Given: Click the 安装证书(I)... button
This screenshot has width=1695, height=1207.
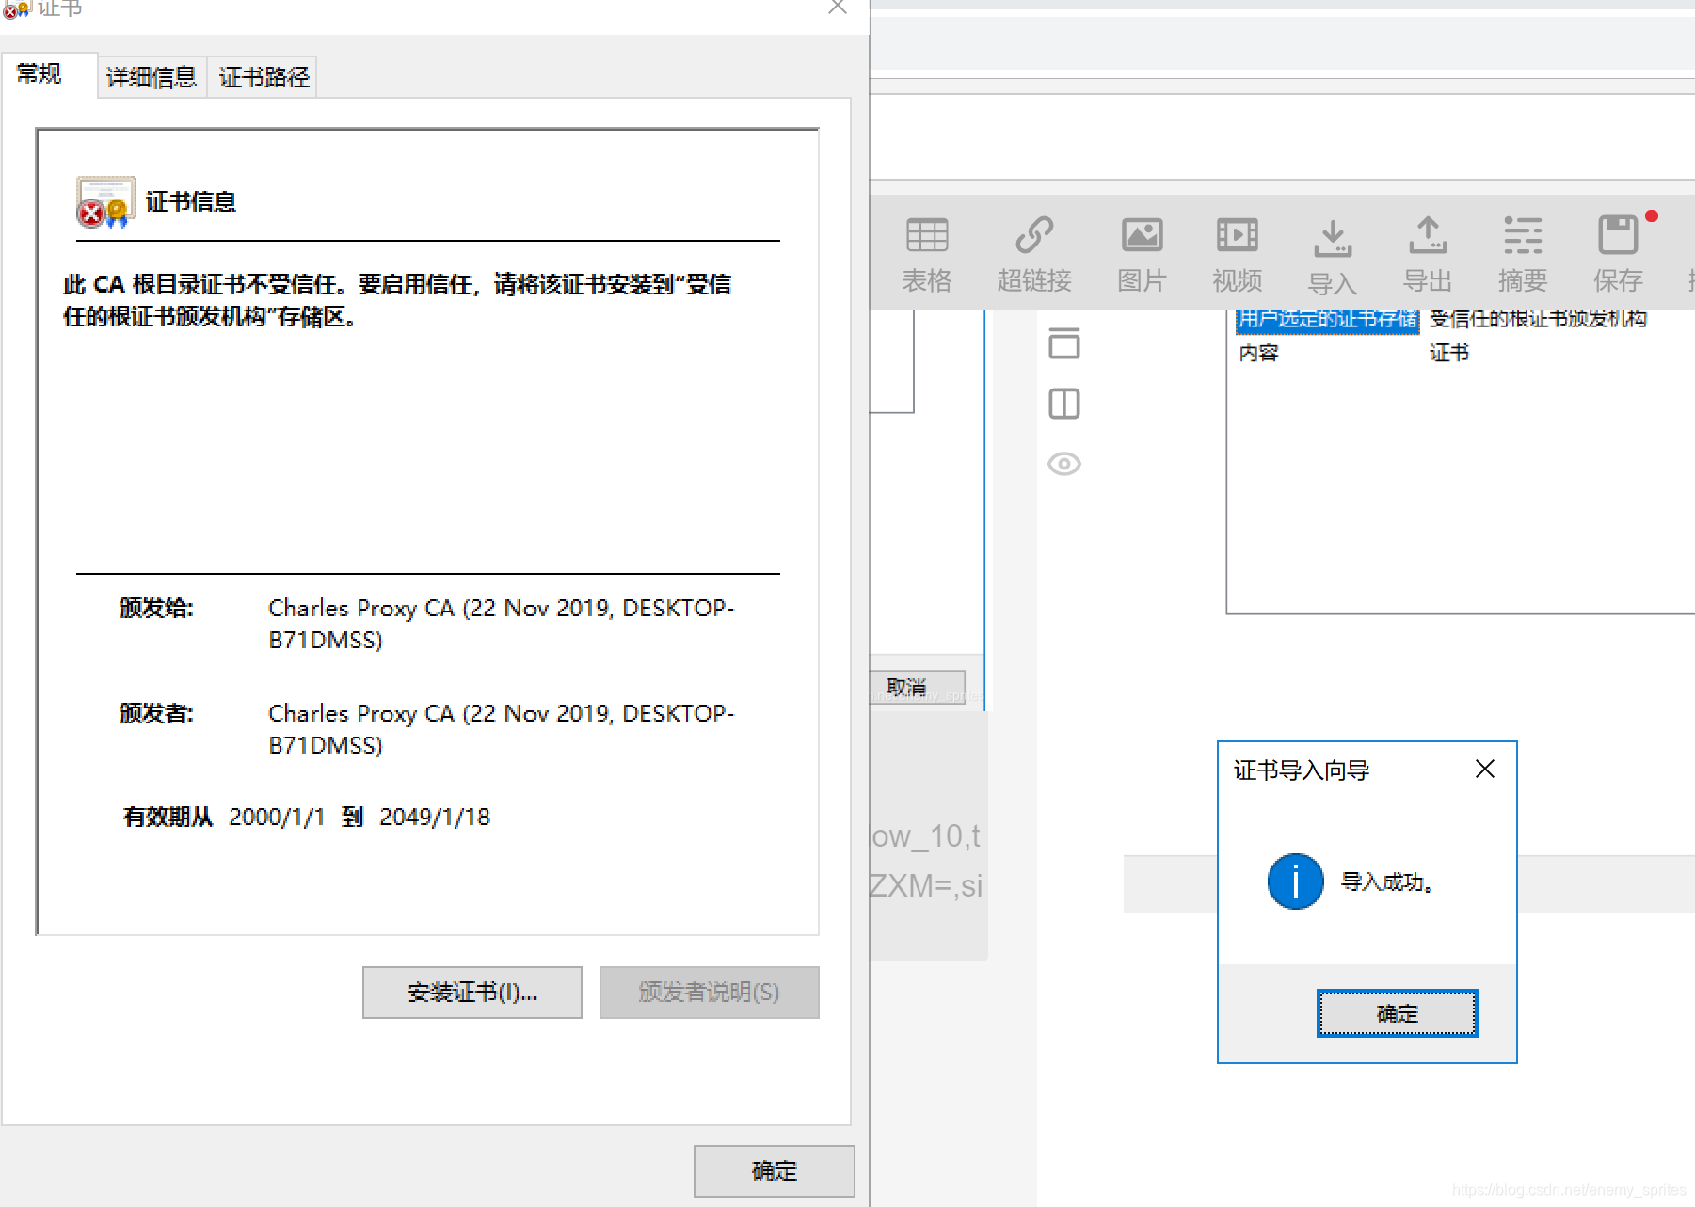Looking at the screenshot, I should point(472,992).
